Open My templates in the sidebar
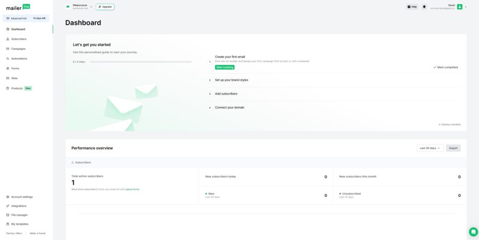479x240 pixels. tap(20, 224)
